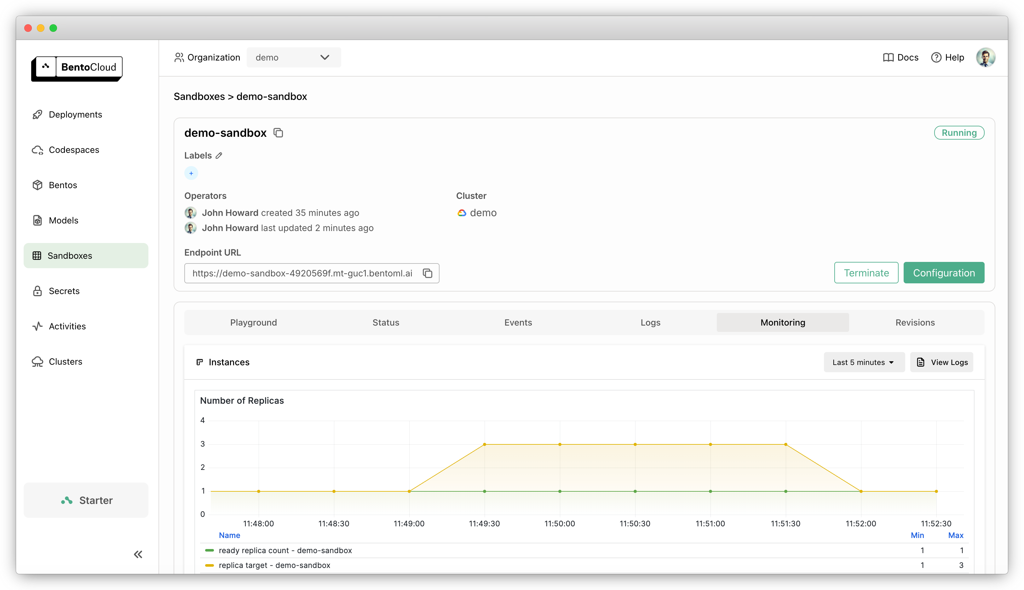Switch to the Events tab

[518, 322]
